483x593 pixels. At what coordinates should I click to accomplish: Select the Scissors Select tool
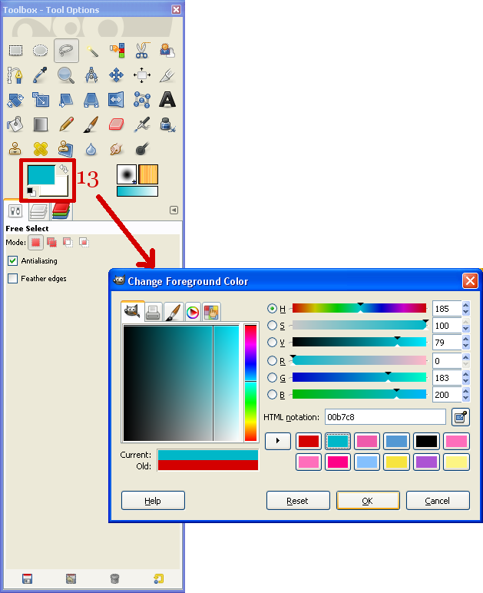142,50
